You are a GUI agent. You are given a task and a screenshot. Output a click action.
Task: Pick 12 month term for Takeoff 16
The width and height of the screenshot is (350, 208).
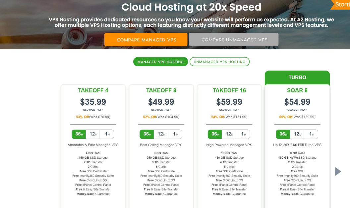coord(229,134)
